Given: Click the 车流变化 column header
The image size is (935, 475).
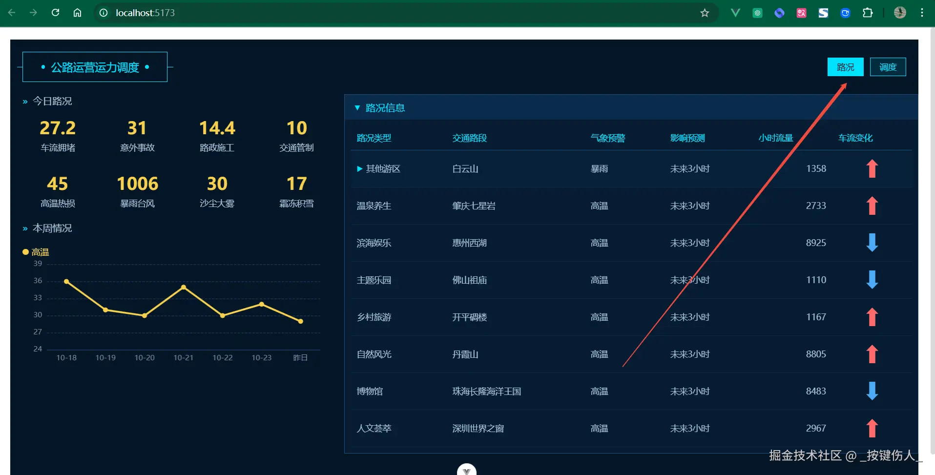Looking at the screenshot, I should pyautogui.click(x=855, y=138).
